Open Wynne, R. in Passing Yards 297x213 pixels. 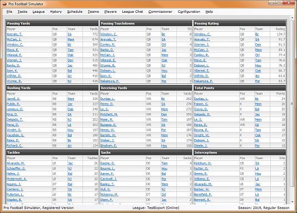[14, 81]
